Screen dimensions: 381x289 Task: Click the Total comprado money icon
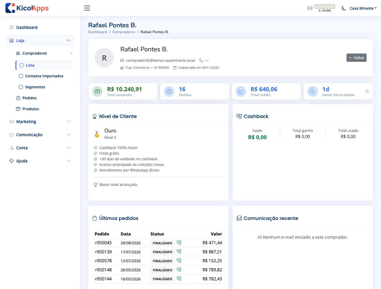point(97,91)
